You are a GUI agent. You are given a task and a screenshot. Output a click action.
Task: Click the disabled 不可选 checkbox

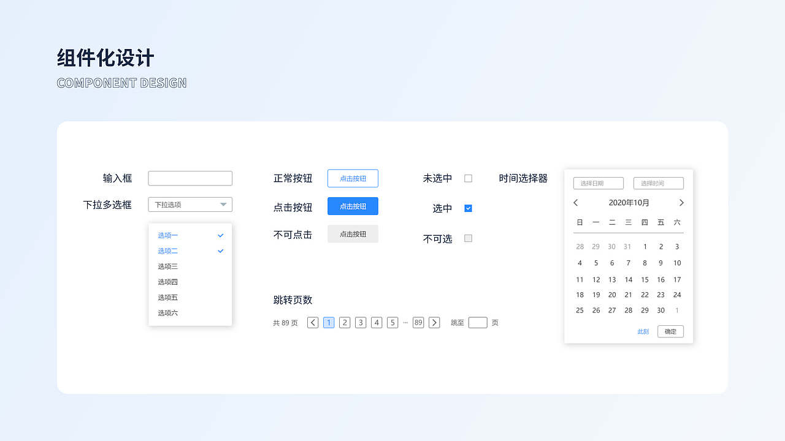(468, 238)
